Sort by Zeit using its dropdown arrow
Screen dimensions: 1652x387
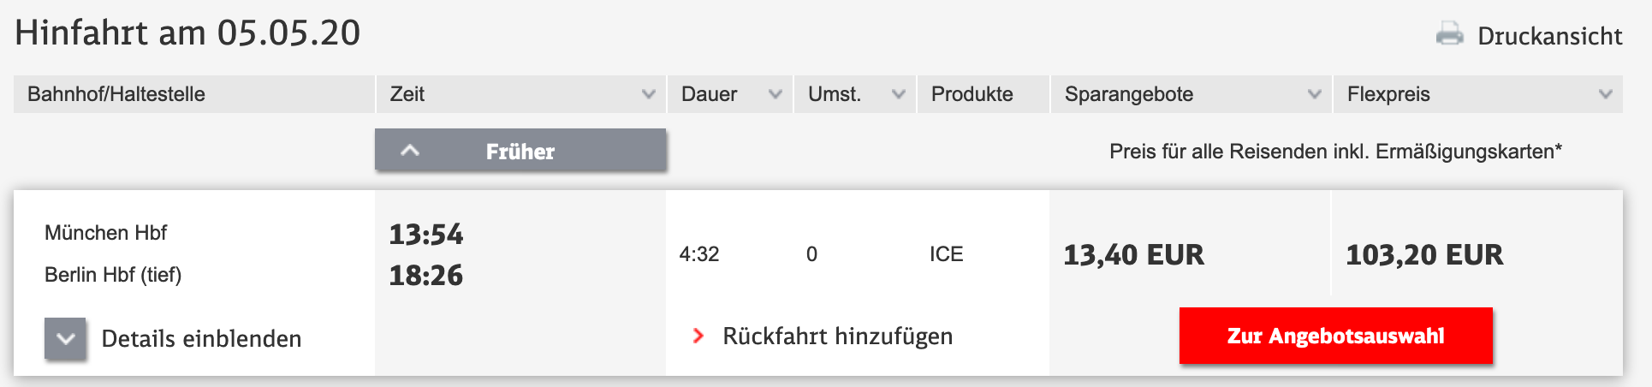click(x=648, y=94)
